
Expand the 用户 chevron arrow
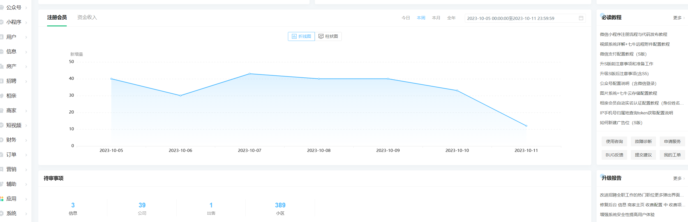pos(26,37)
